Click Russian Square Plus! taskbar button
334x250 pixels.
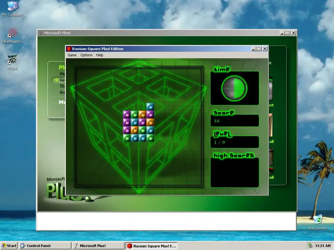[x=151, y=246]
